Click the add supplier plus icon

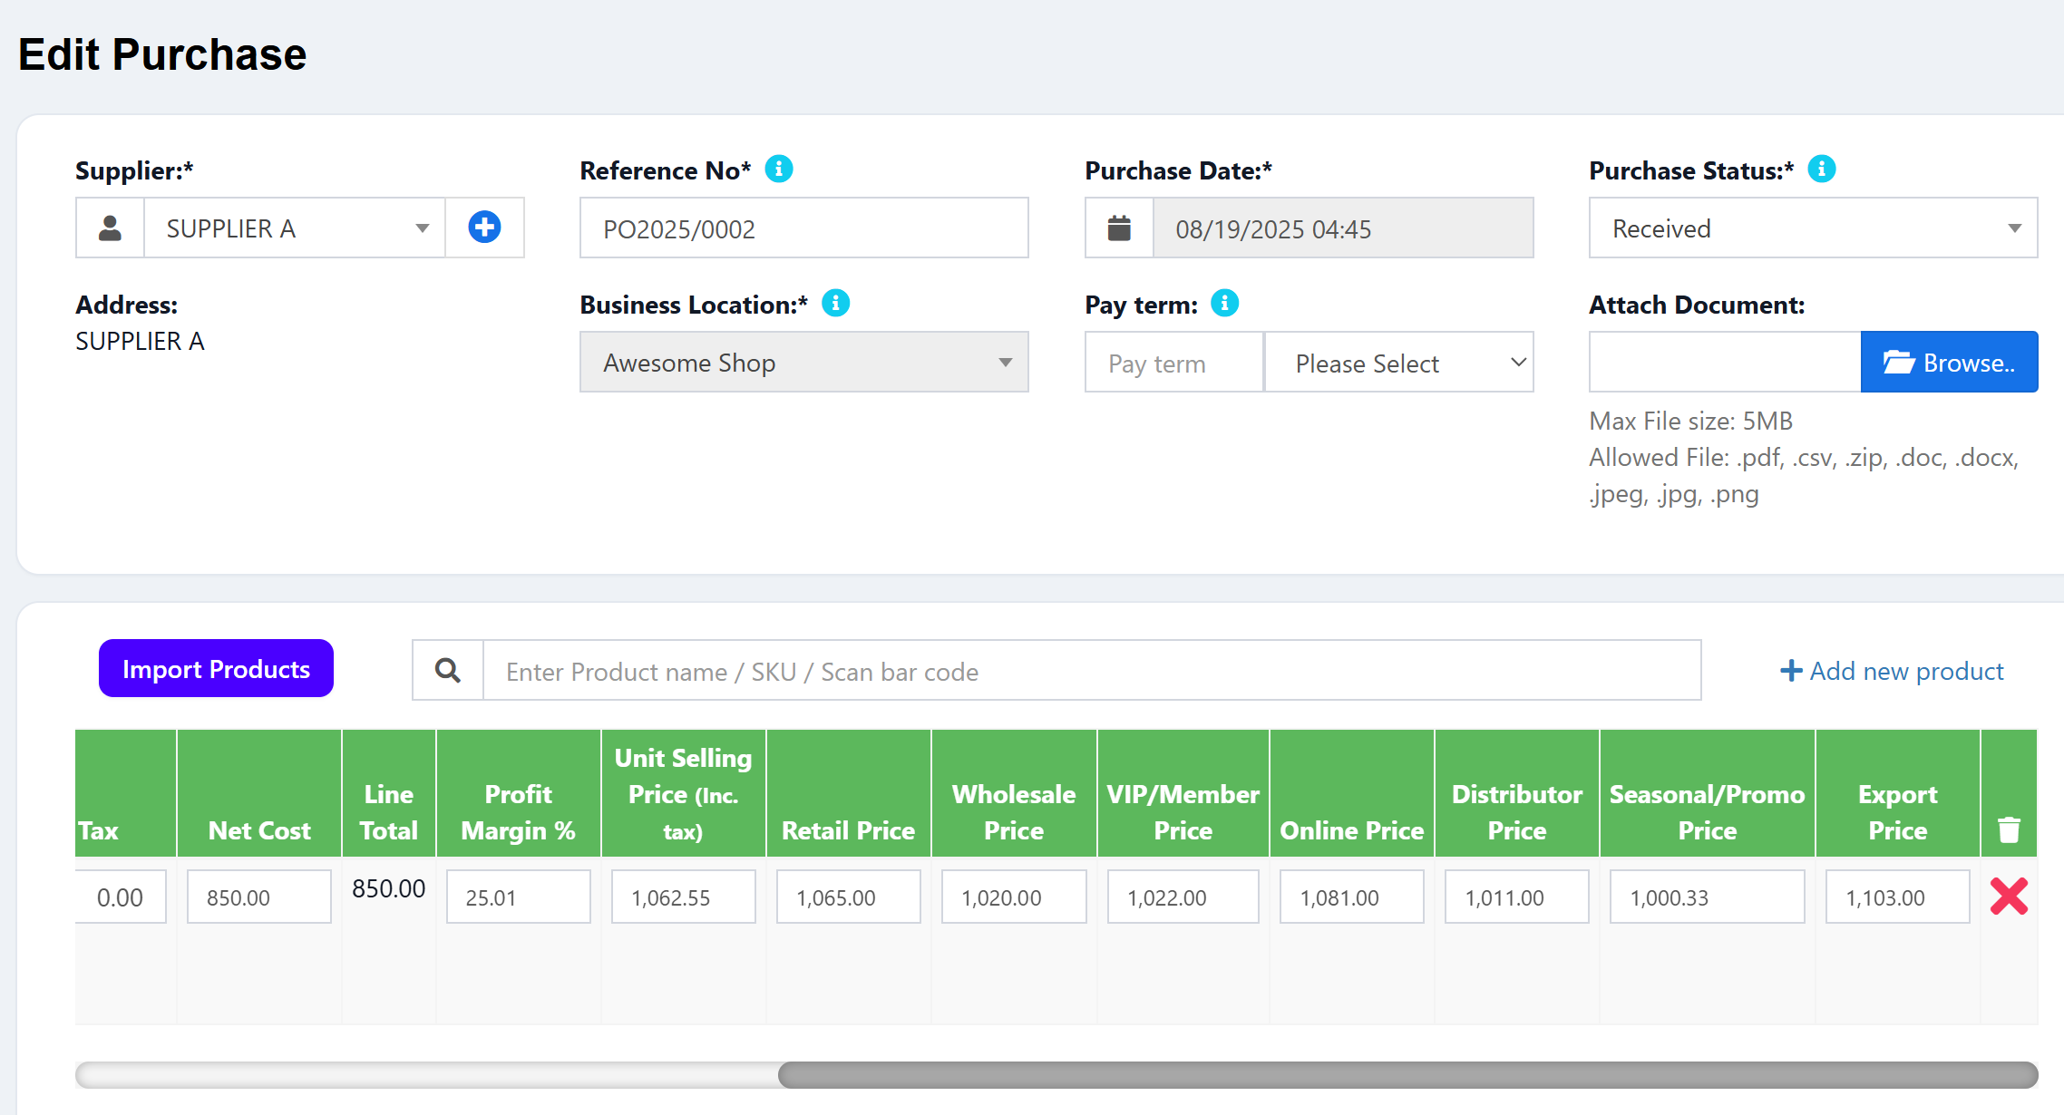click(484, 228)
